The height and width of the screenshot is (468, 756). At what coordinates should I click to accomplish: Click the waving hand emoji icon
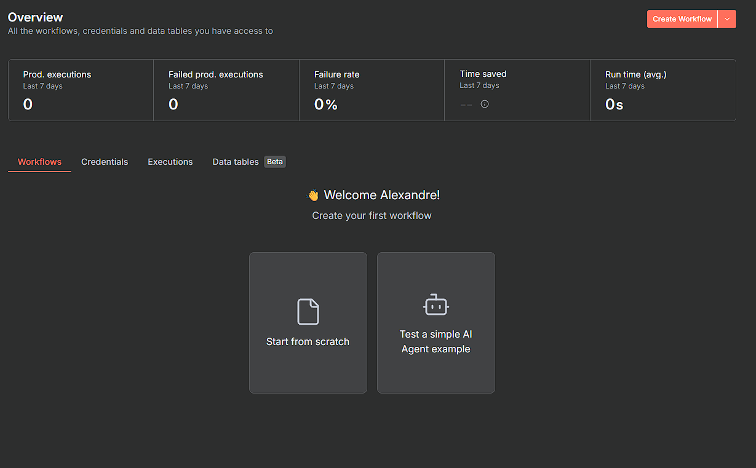pyautogui.click(x=313, y=196)
